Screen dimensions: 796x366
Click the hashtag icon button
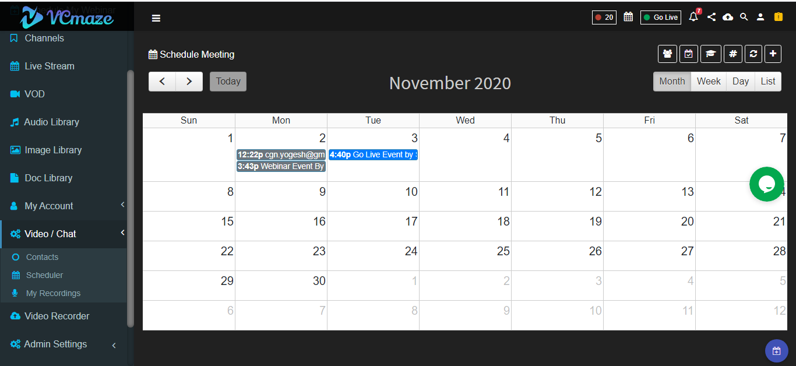pos(733,54)
